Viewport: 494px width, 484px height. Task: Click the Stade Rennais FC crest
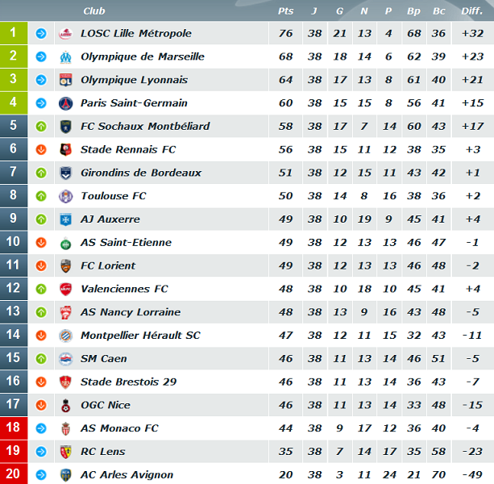click(x=65, y=150)
